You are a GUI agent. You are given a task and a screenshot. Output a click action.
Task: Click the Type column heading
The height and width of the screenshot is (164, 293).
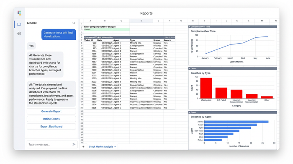(132, 40)
